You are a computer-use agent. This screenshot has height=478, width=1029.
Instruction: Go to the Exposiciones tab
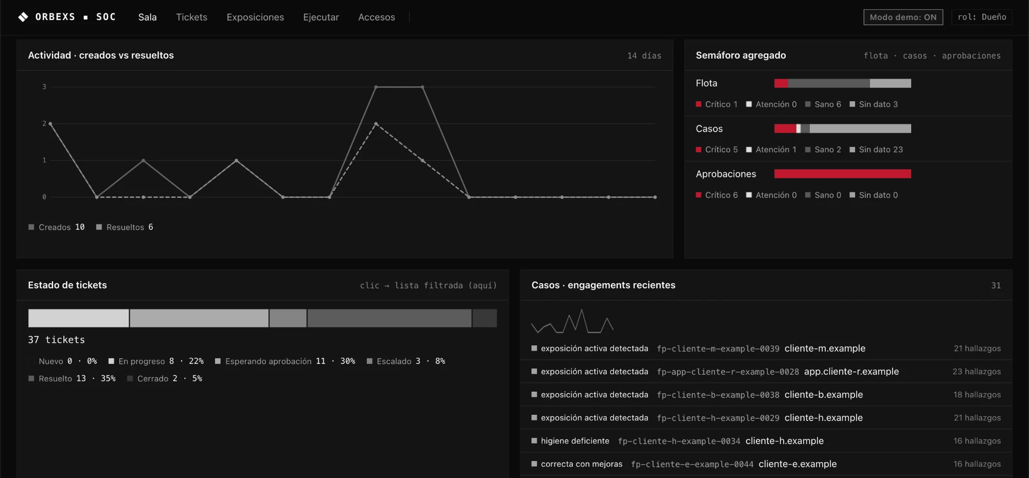pyautogui.click(x=255, y=17)
